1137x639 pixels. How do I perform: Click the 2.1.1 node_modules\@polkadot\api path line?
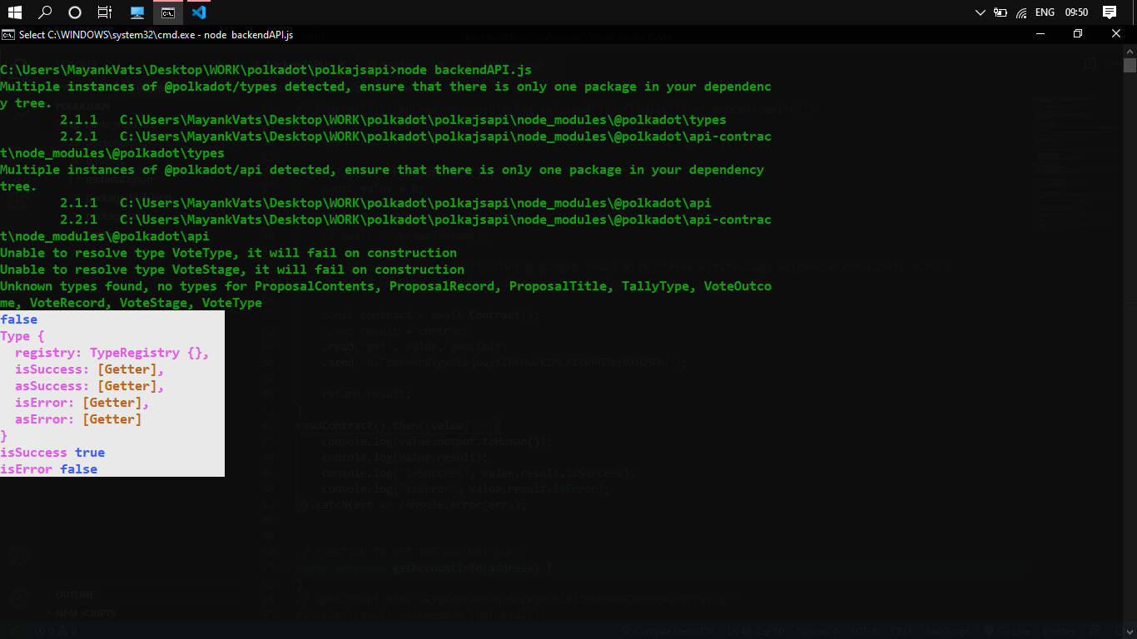[385, 203]
